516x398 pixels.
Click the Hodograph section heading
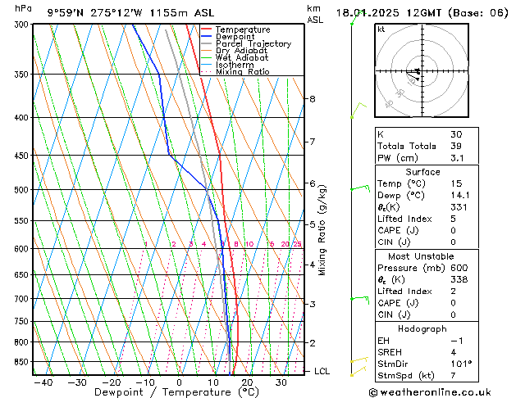coord(422,329)
